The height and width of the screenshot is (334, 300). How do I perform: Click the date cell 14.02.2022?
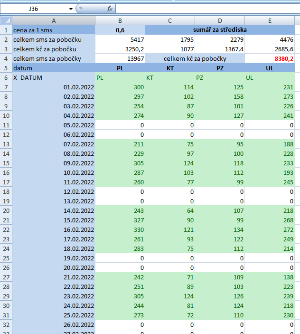[x=53, y=210]
